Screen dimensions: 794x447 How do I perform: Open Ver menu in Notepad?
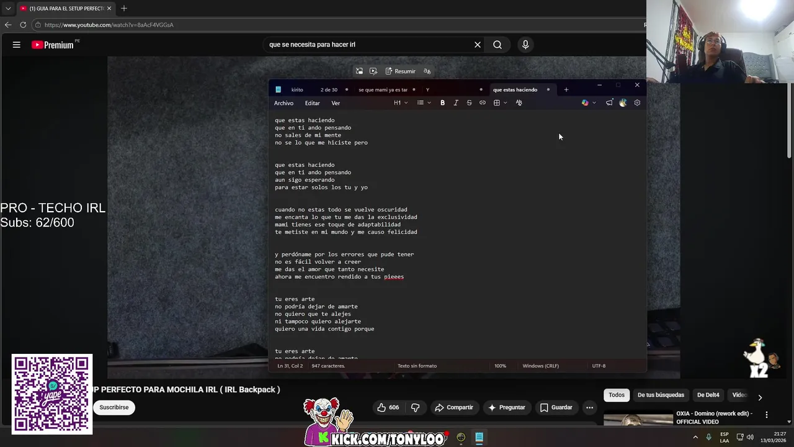point(336,103)
